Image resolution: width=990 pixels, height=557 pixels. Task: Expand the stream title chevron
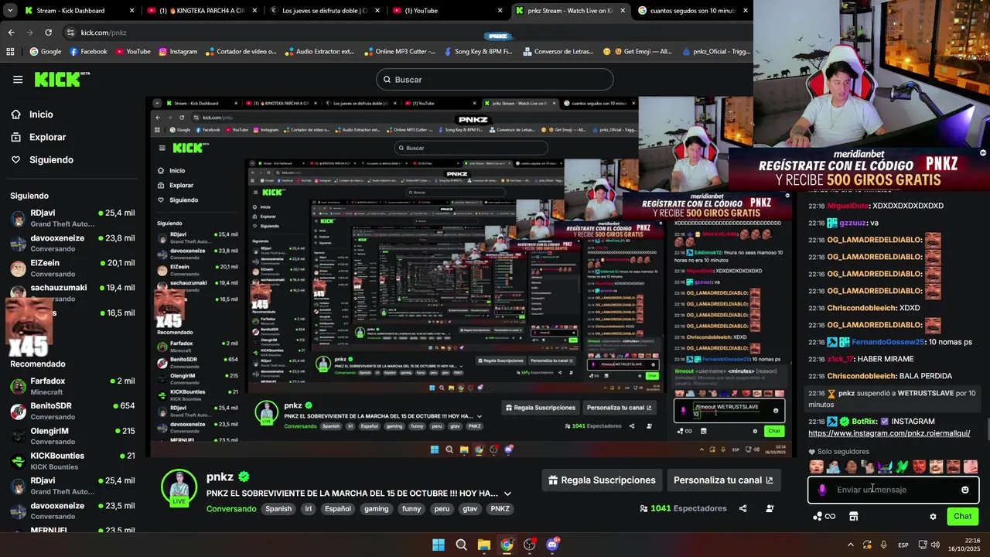tap(507, 494)
